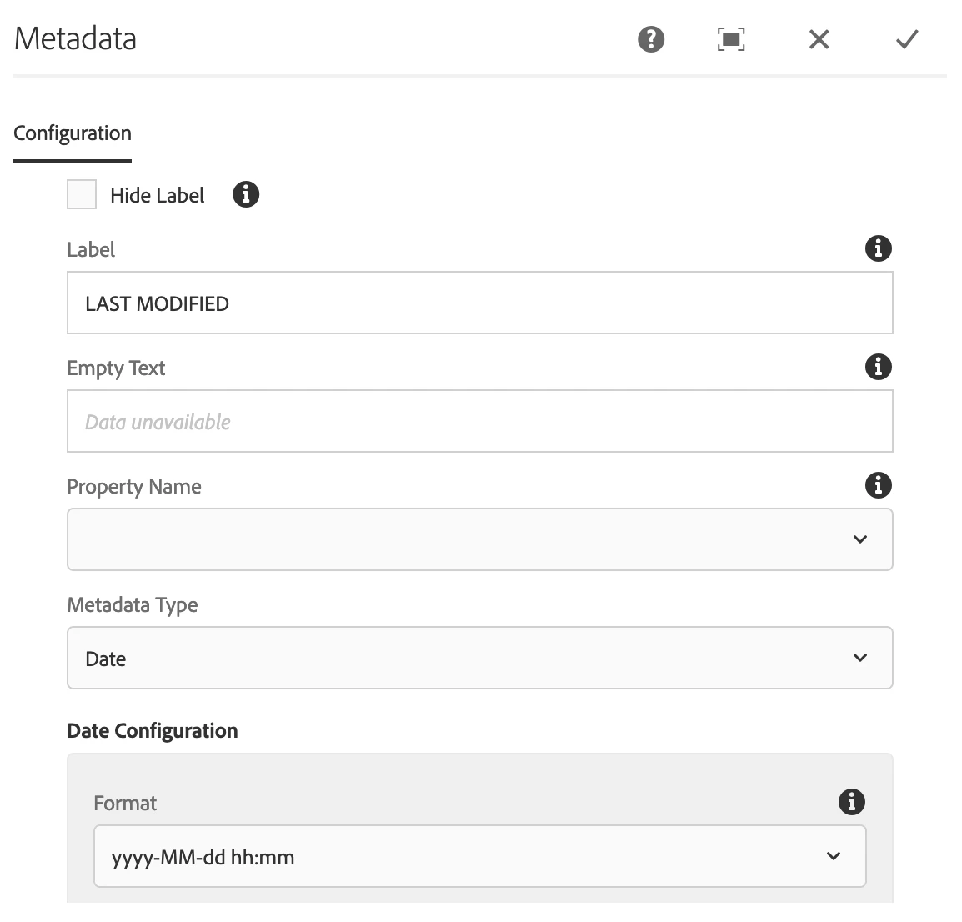The height and width of the screenshot is (922, 962).
Task: Show info for Hide Label option
Action: pos(246,195)
